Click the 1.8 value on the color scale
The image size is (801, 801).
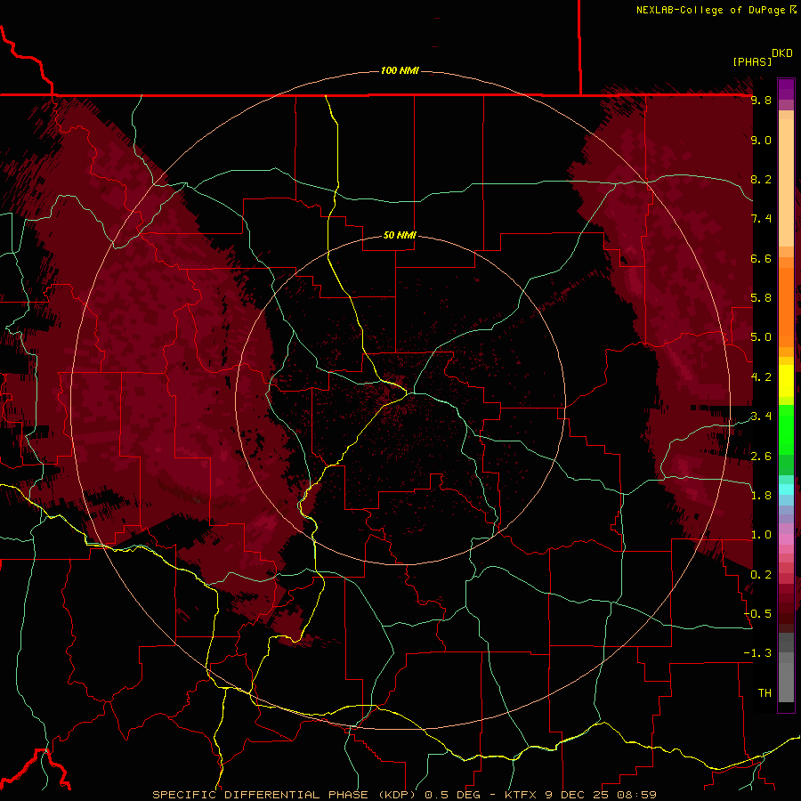pyautogui.click(x=761, y=496)
